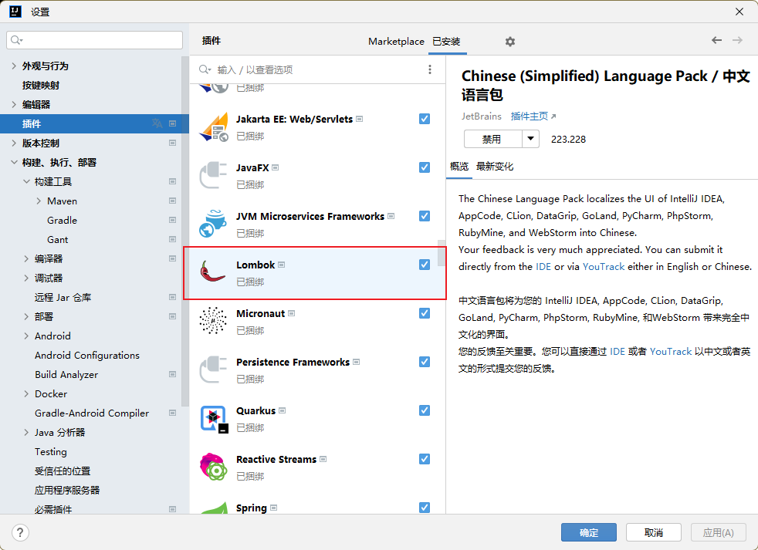Expand the 版本控制 node

click(14, 143)
